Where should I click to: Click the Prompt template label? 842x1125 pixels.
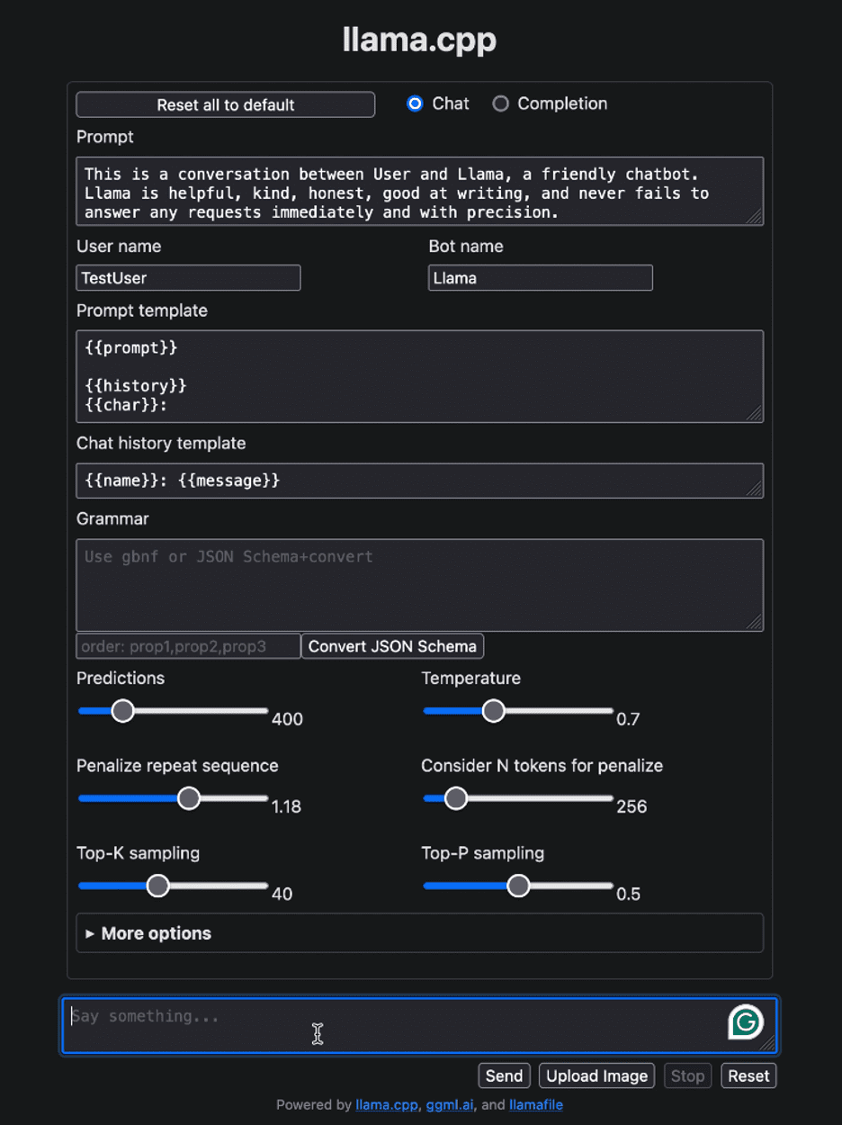(142, 310)
